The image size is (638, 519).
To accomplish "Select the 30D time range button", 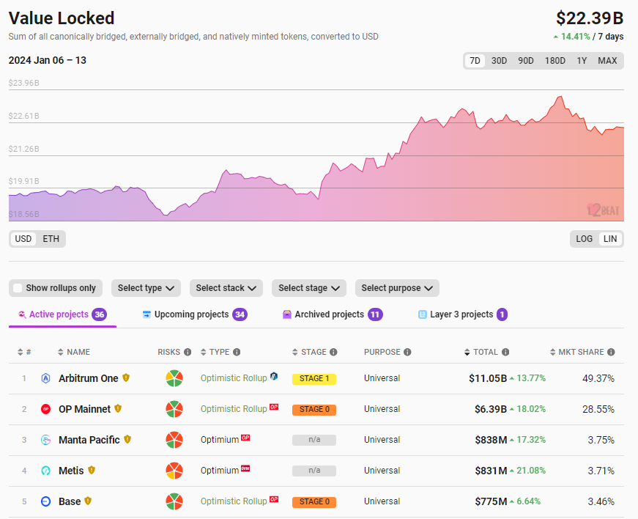I will [x=499, y=61].
